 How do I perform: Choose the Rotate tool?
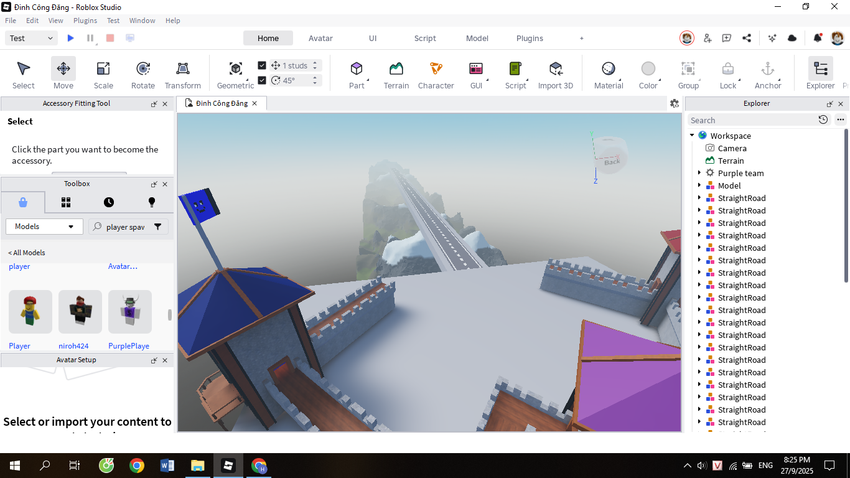143,73
